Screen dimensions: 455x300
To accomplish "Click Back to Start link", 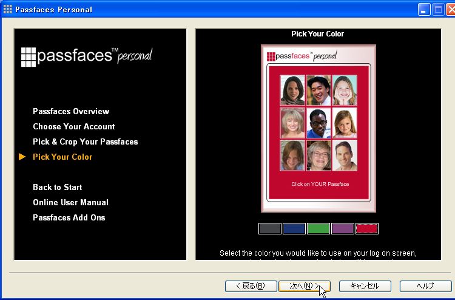I will 58,187.
